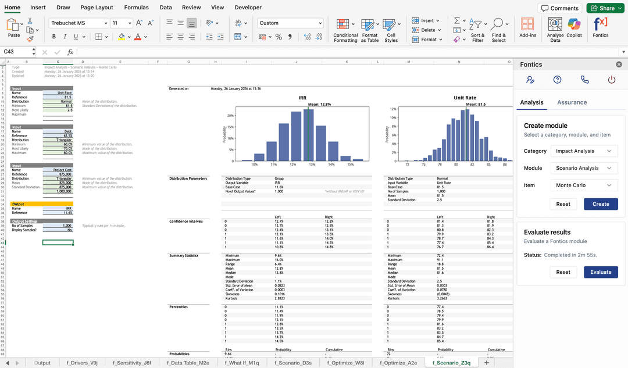Click the Cut scissors icon
Viewport: 628px width, 368px height.
coord(30,21)
